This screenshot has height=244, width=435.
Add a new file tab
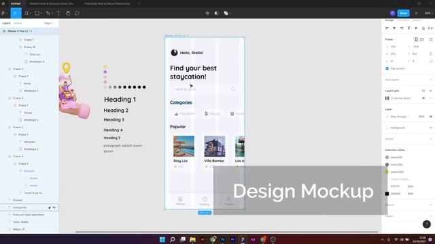[x=139, y=3]
